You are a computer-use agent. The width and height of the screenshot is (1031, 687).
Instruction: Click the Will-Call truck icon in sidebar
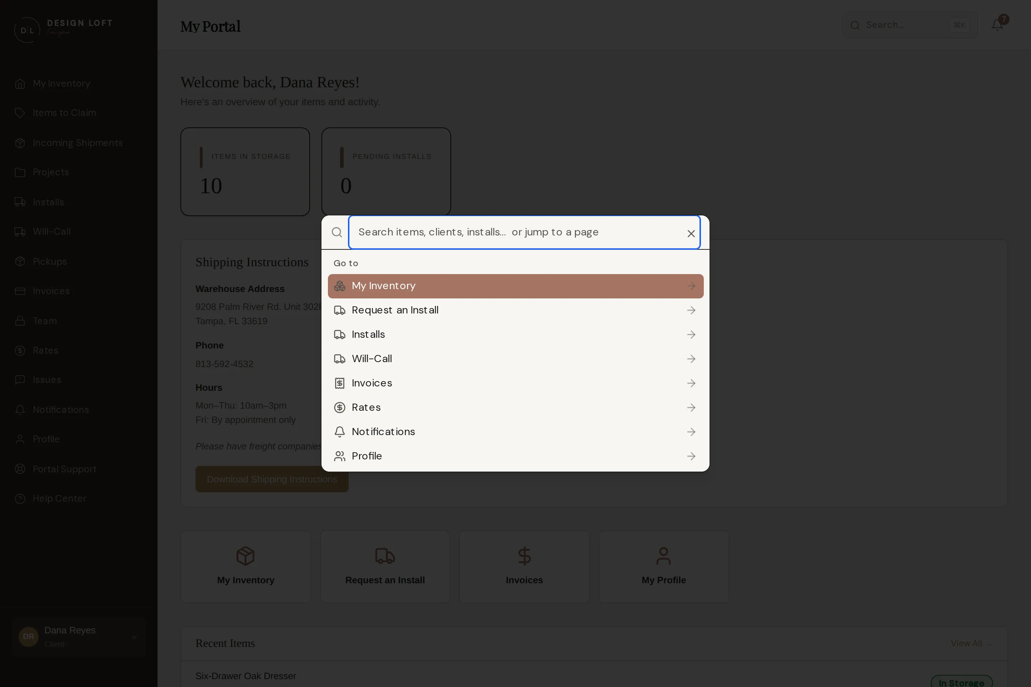20,232
